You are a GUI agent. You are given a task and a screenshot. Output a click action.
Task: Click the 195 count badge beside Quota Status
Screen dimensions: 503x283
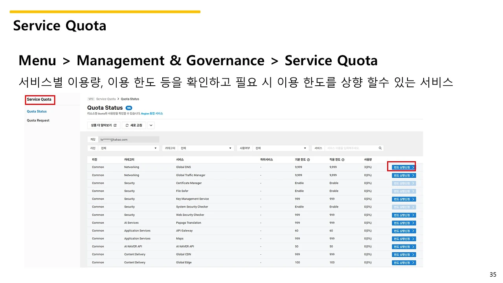(129, 108)
